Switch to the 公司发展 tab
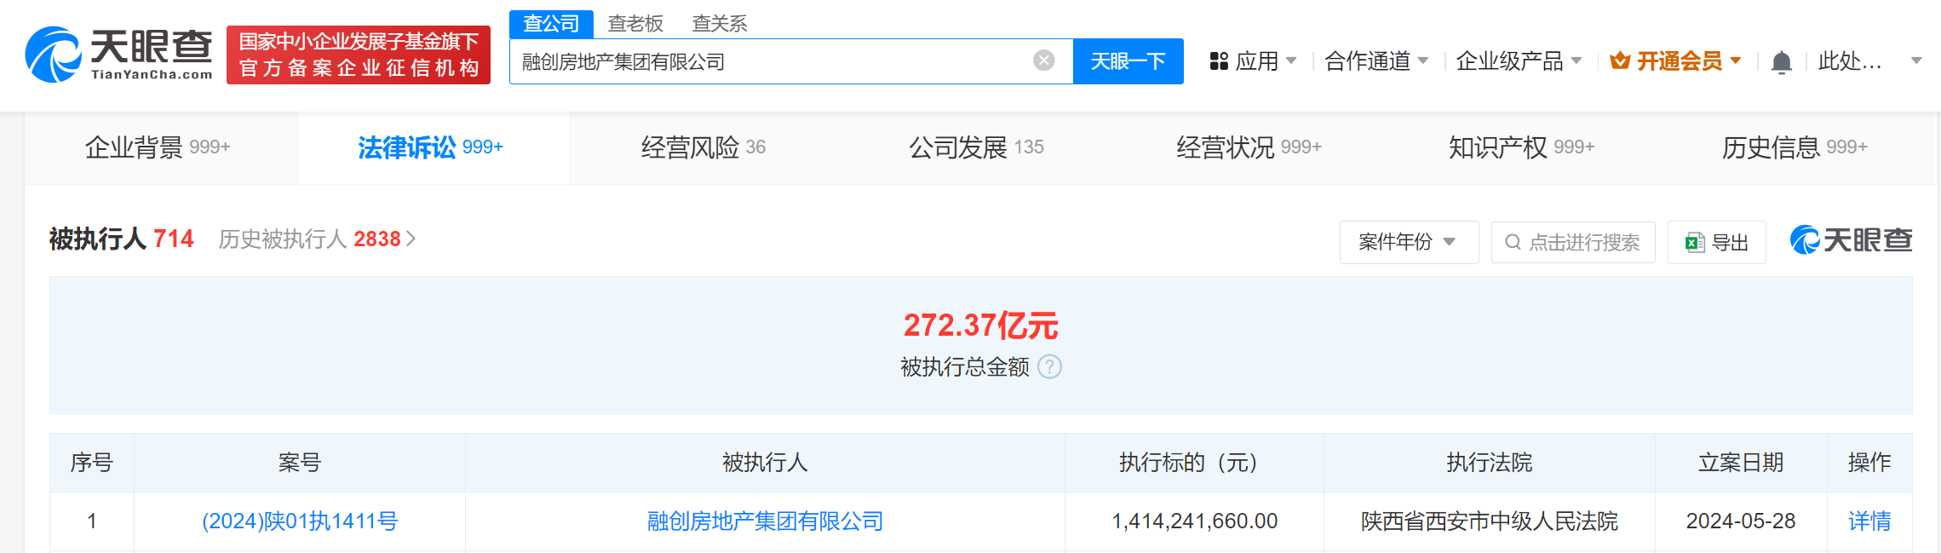The image size is (1941, 553). coord(976,148)
